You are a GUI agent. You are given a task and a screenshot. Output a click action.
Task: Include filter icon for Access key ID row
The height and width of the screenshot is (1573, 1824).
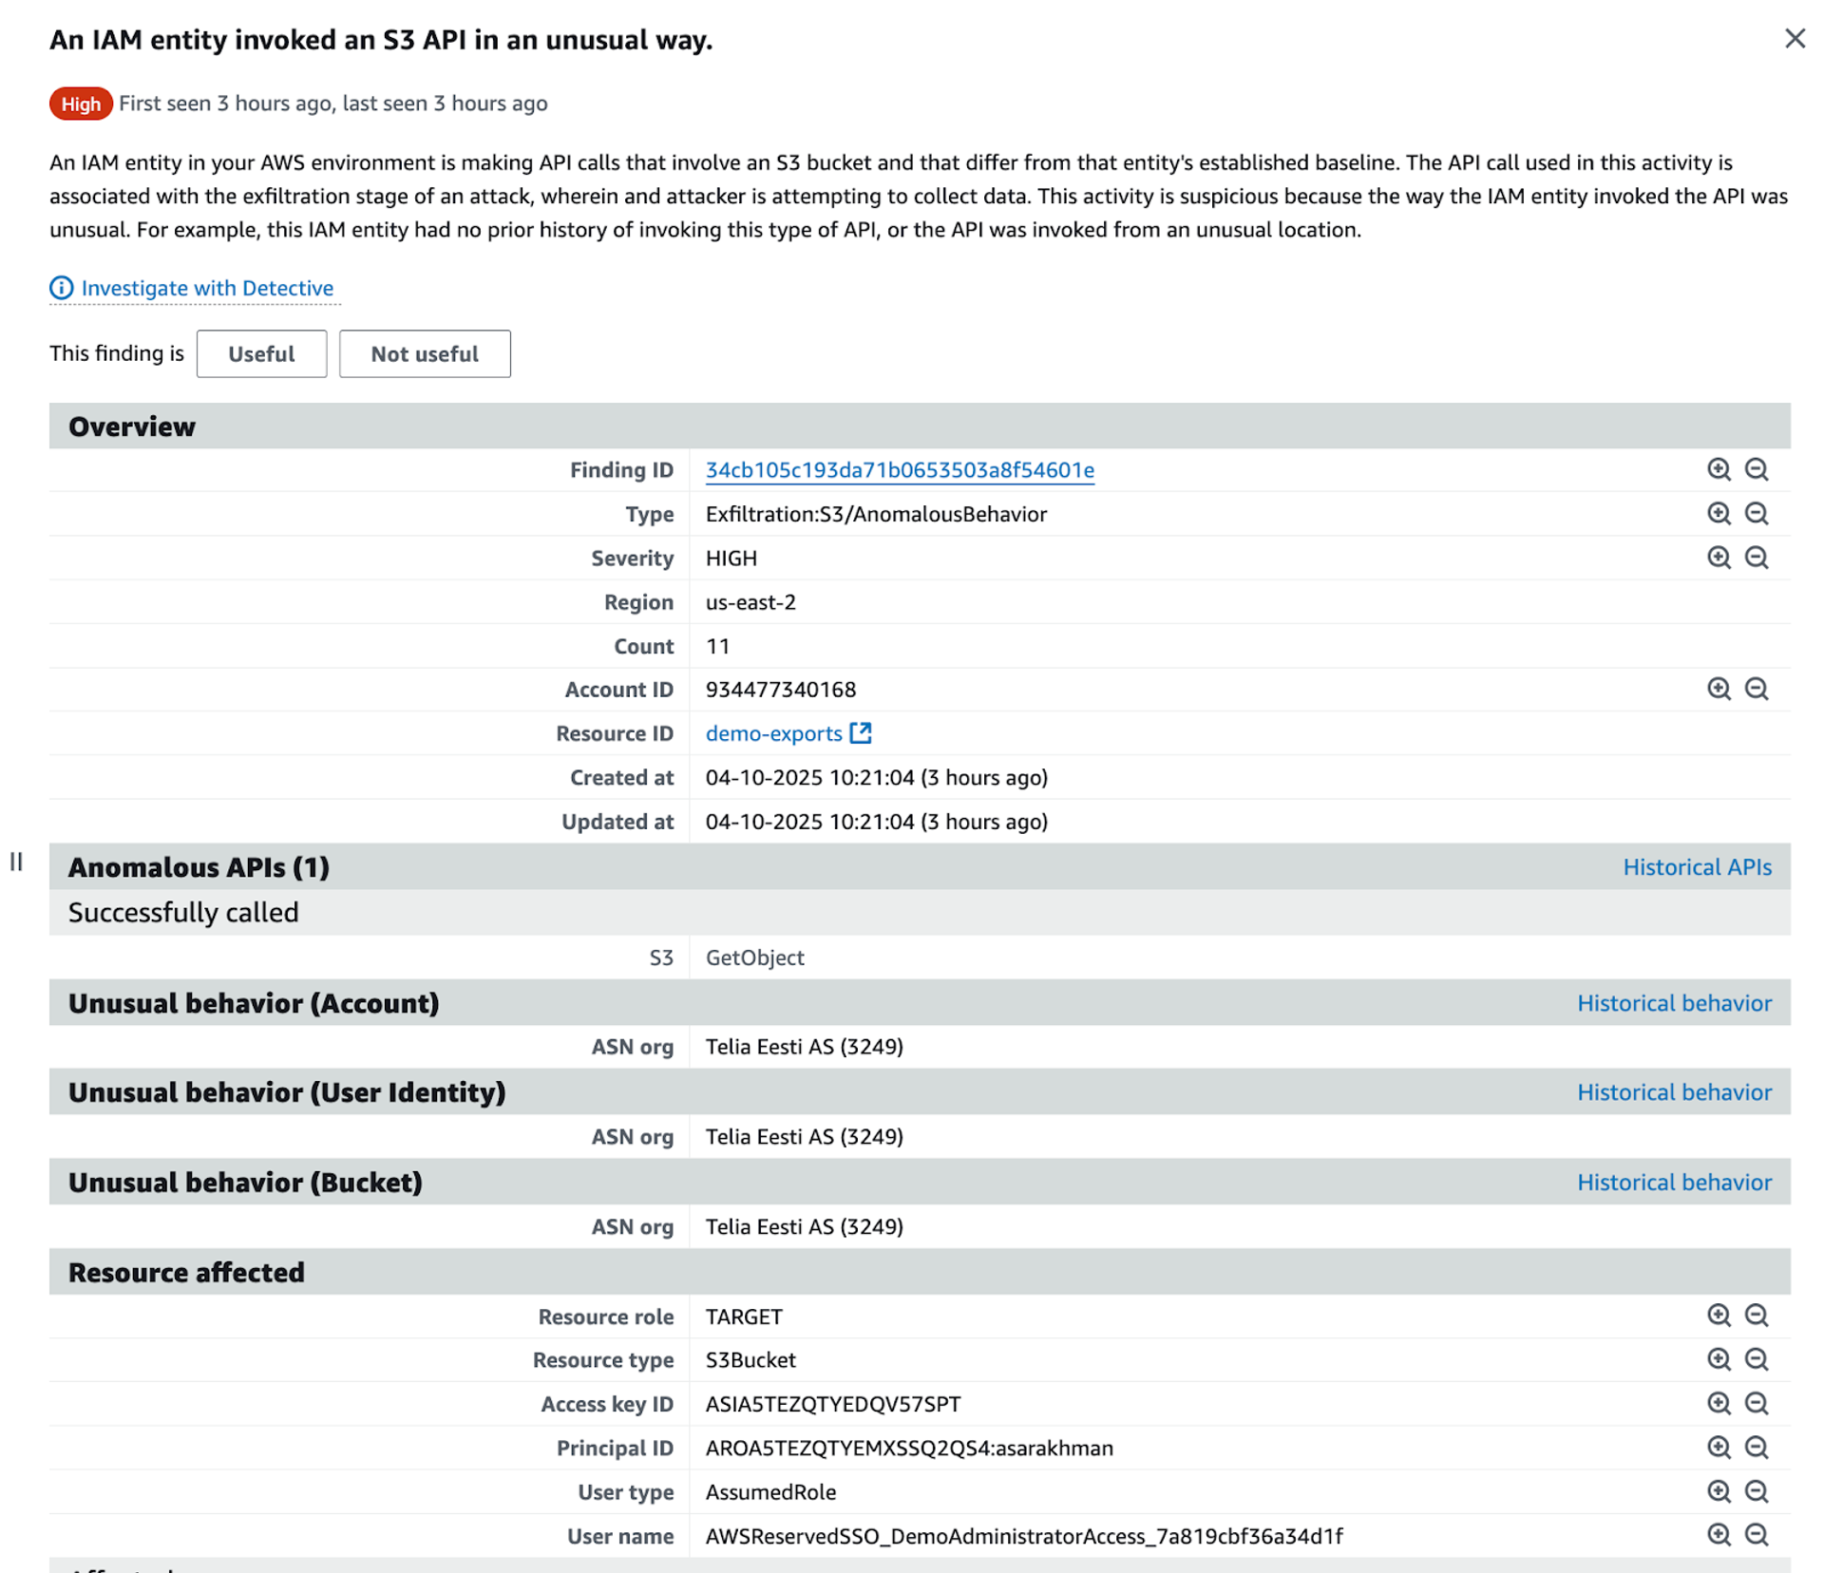point(1719,1403)
